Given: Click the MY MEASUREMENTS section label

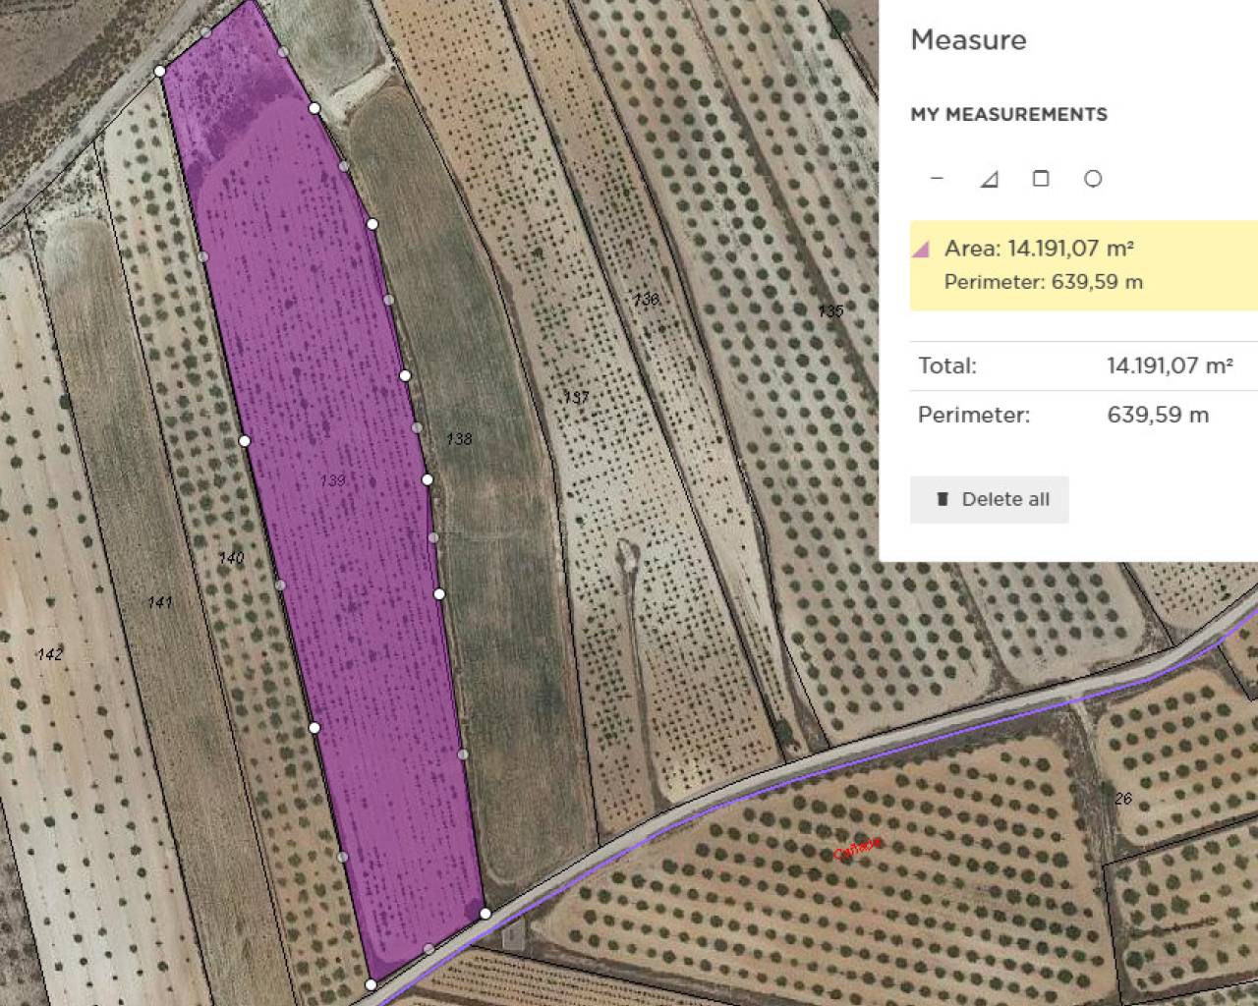Looking at the screenshot, I should [x=1008, y=115].
